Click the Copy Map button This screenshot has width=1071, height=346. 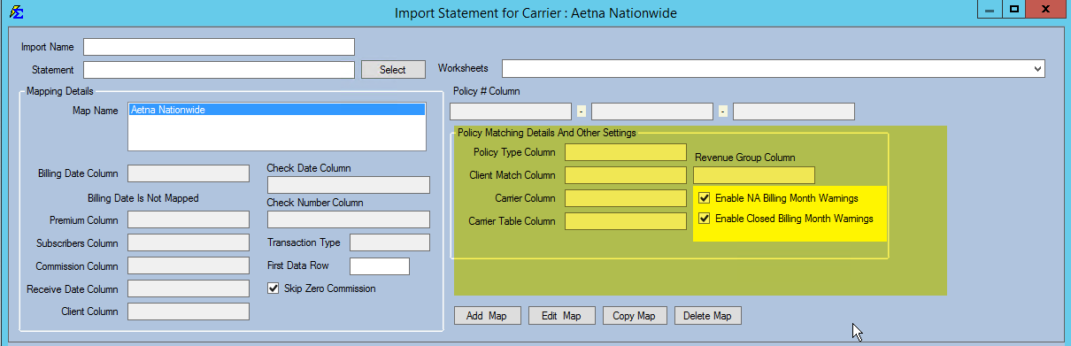pyautogui.click(x=635, y=316)
